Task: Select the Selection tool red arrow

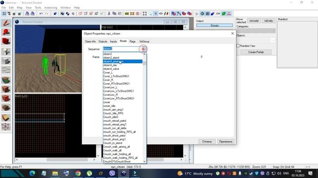Action: coord(6,23)
